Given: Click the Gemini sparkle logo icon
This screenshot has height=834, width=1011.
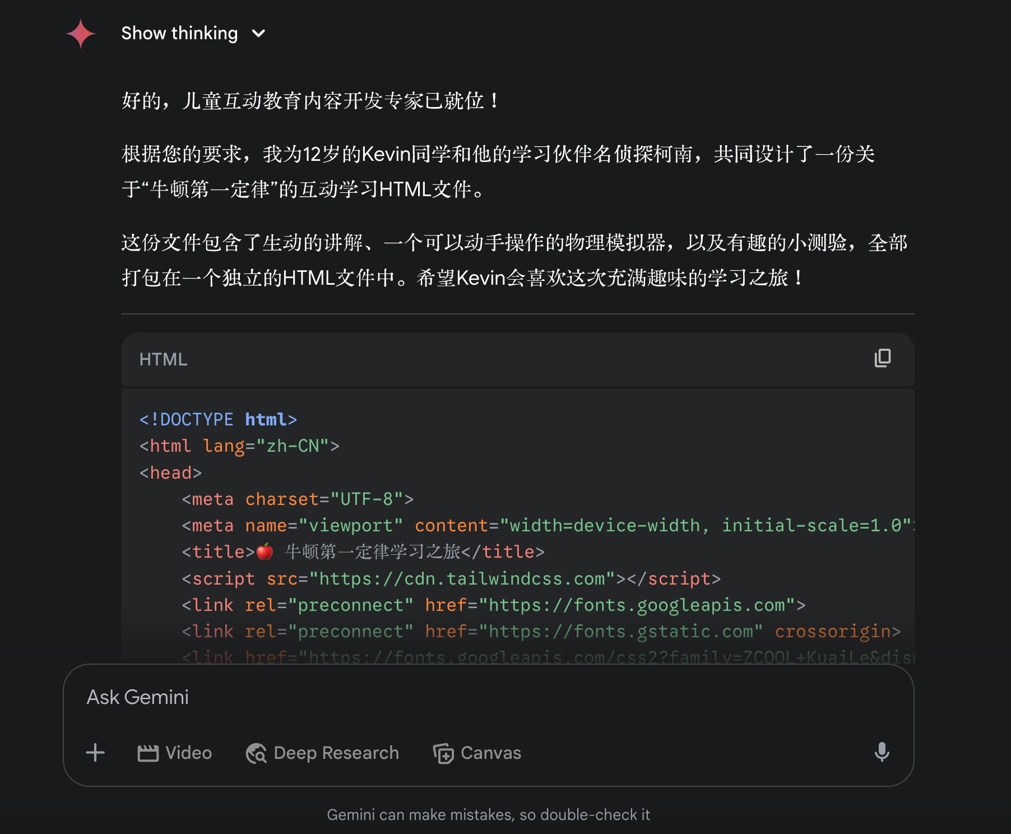Looking at the screenshot, I should (80, 34).
